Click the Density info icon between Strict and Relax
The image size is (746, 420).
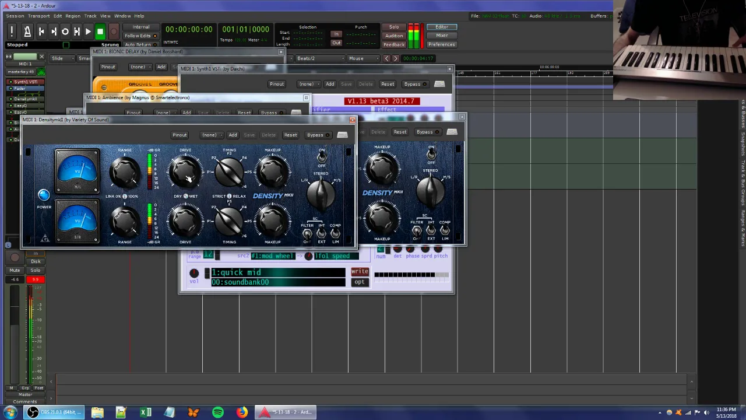tap(229, 196)
